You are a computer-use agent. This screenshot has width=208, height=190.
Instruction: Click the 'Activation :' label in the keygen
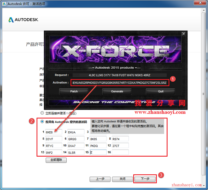pyautogui.click(x=61, y=83)
